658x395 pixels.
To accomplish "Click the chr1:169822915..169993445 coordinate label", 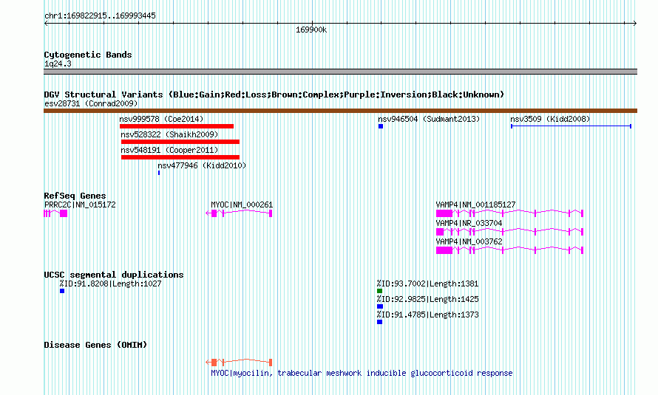I will (x=100, y=16).
